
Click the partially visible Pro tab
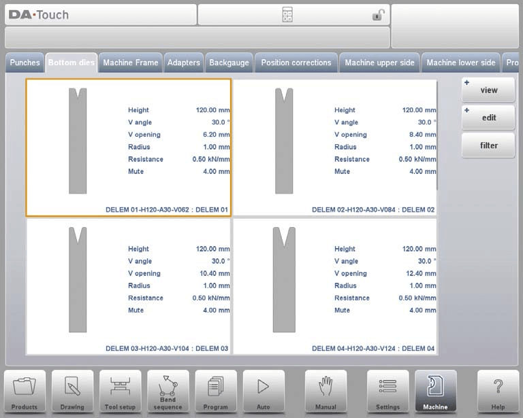tap(511, 63)
